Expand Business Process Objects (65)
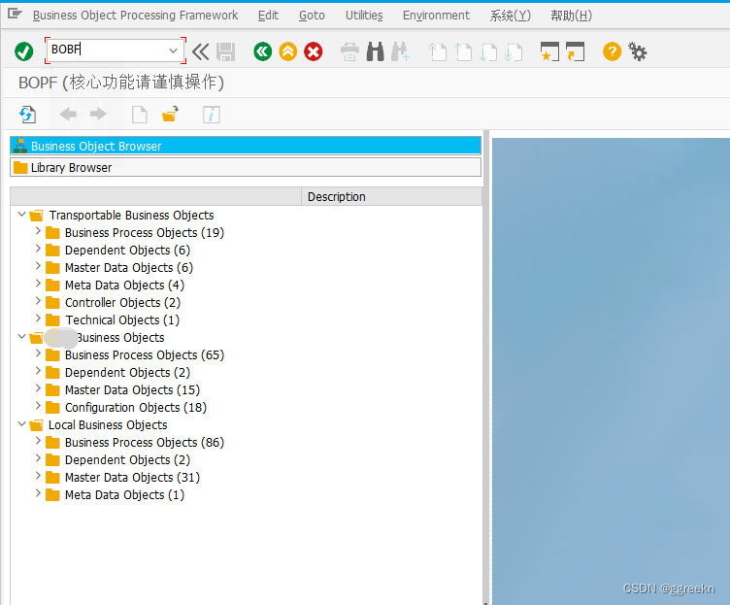 38,353
